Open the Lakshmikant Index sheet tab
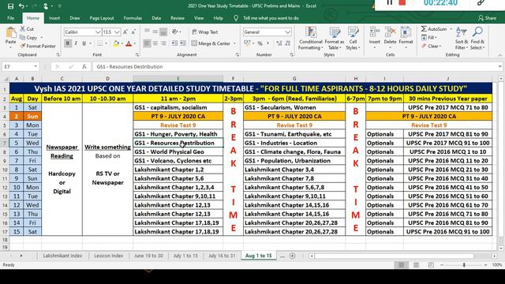 click(x=62, y=256)
